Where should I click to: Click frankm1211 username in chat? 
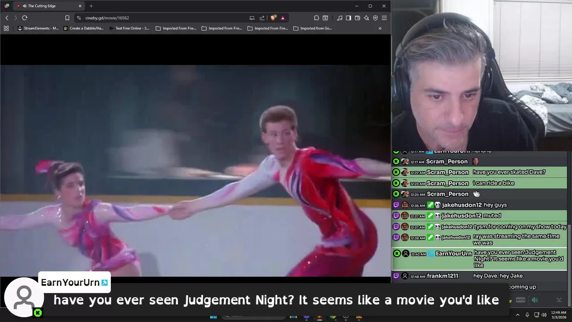click(442, 276)
